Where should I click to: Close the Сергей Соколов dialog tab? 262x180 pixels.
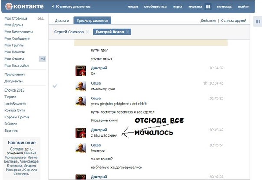(87, 32)
